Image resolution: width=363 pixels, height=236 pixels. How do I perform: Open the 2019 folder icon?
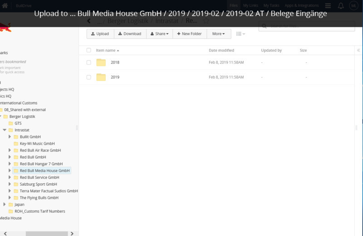(x=101, y=77)
